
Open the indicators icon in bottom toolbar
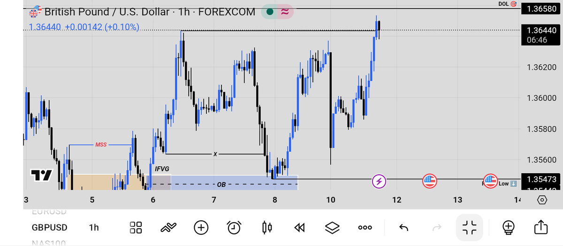[168, 228]
